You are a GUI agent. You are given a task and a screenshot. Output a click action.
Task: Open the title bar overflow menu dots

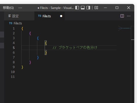tap(20, 8)
